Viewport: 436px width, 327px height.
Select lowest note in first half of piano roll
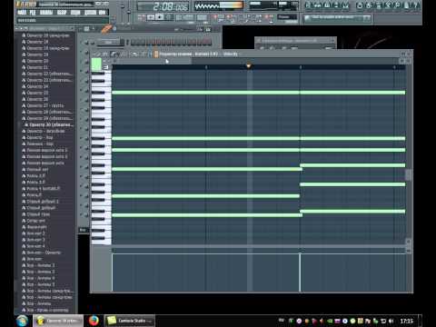tap(207, 215)
